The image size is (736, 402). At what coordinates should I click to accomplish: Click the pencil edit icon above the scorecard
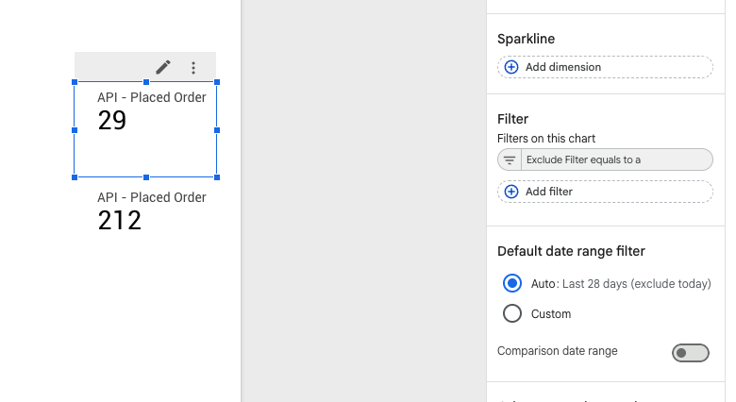163,67
